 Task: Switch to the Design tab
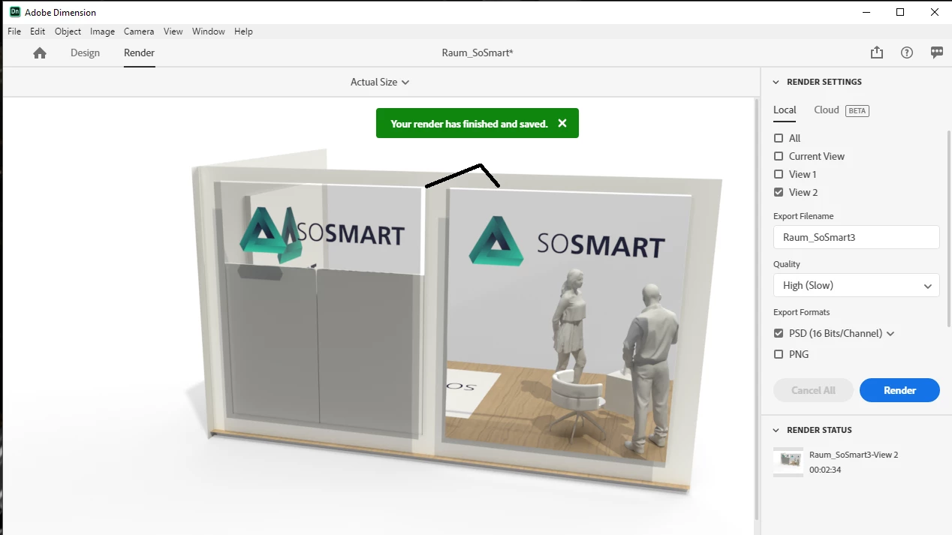click(x=85, y=53)
